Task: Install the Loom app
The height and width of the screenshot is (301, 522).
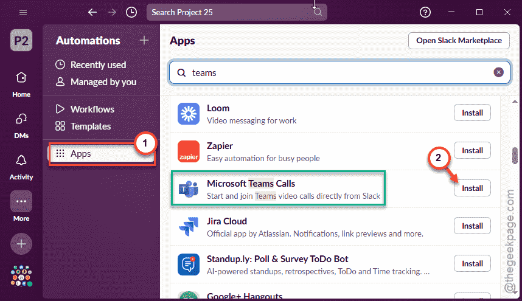Action: 472,112
